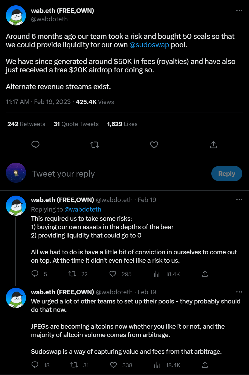Screen dimensions: 249x375
Task: Open comments on reply with 18 replies
Action: [x=35, y=365]
